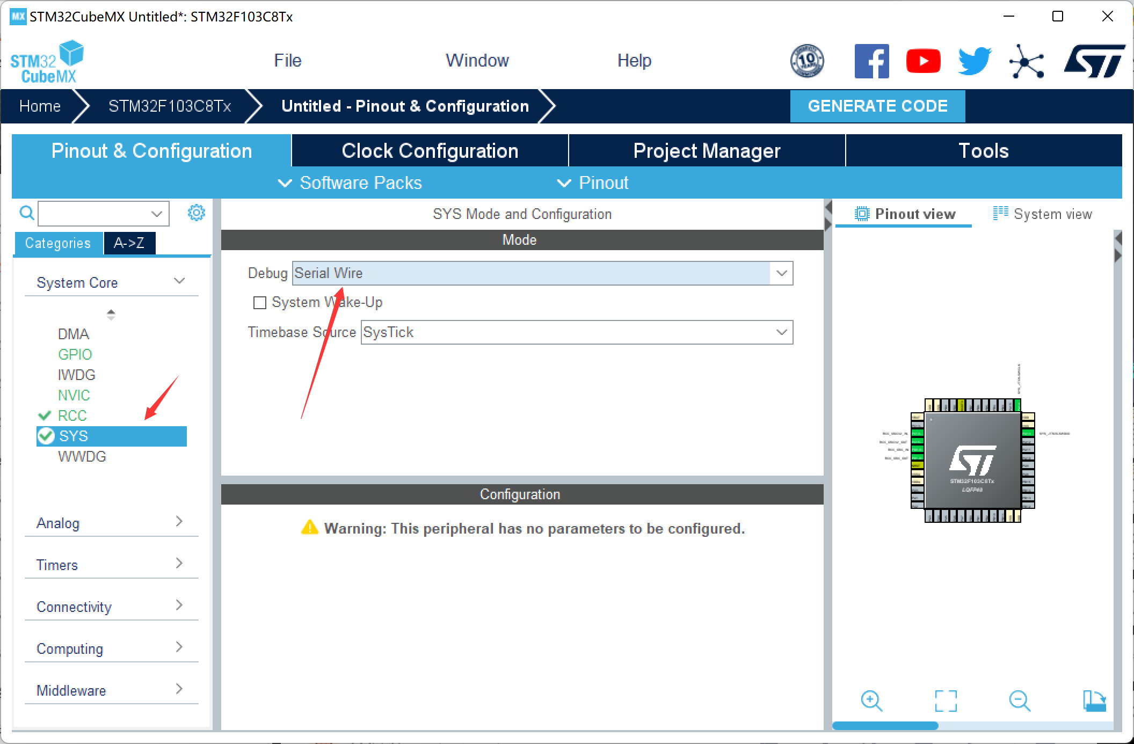Click the export pinout icon at bottom right
This screenshot has width=1134, height=744.
(1094, 701)
